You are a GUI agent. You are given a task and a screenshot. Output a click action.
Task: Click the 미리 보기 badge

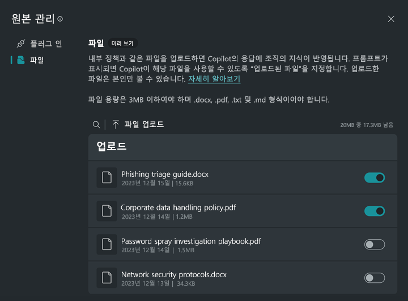[124, 44]
